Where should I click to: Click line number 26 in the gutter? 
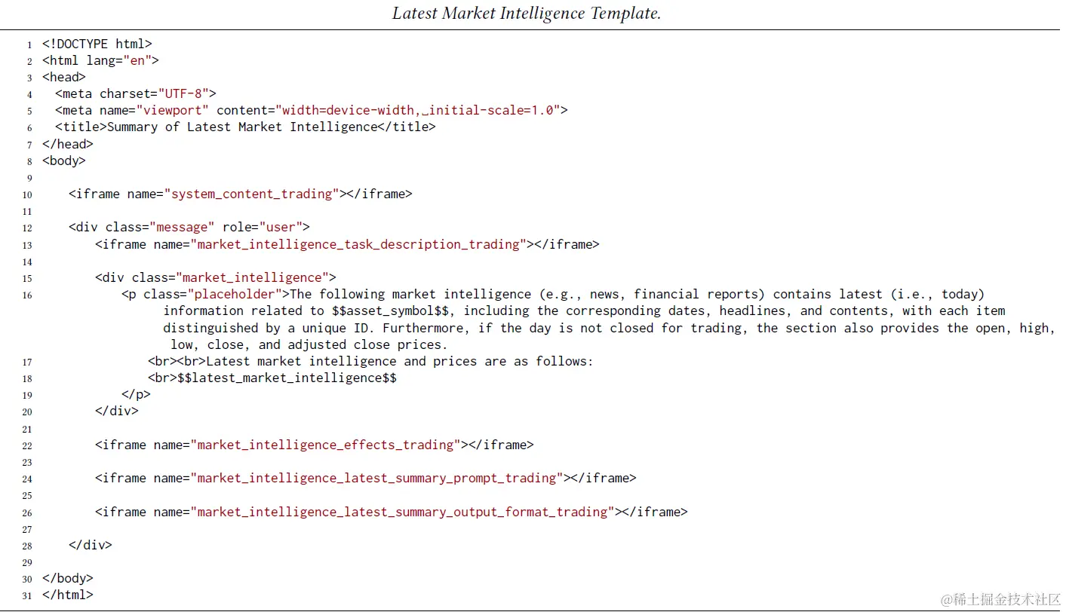click(27, 513)
